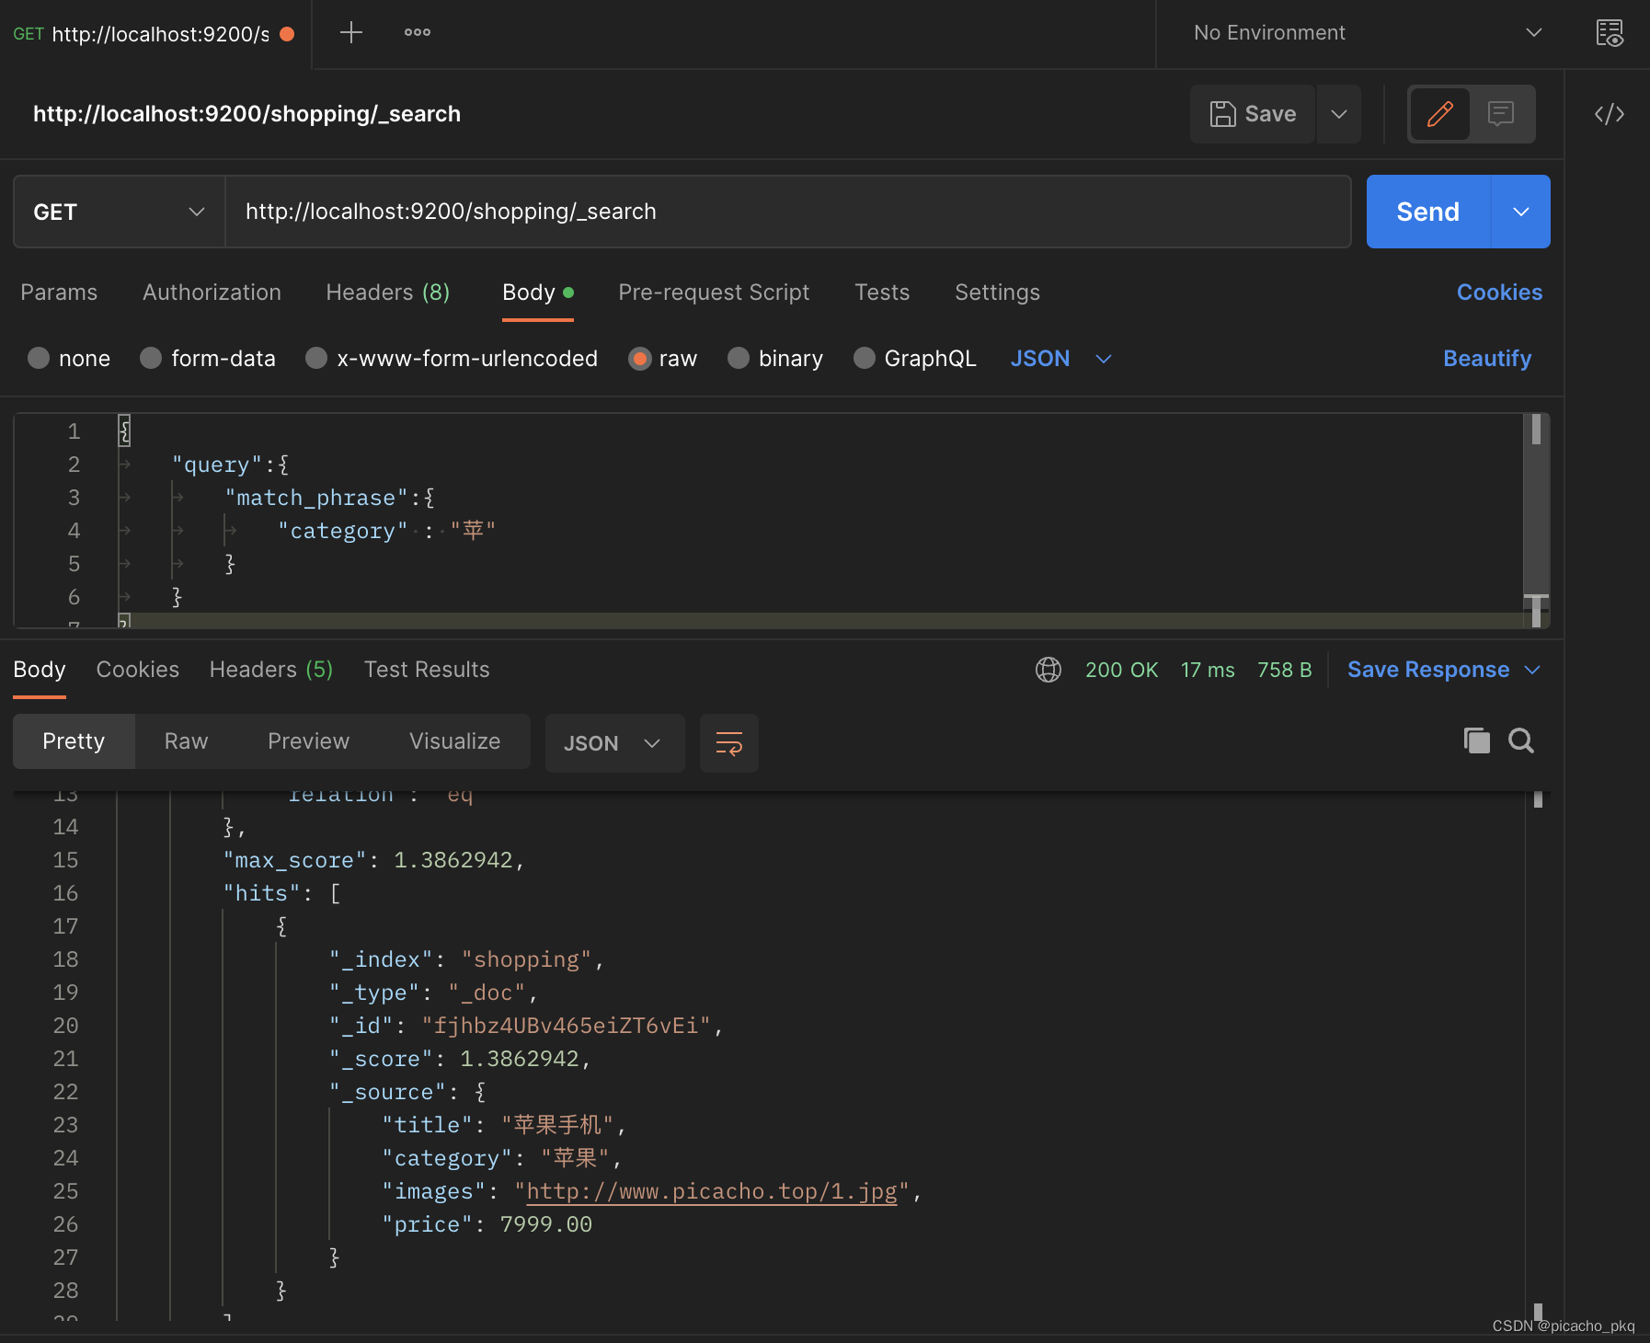Open the environment quick look icon
1650x1343 pixels.
point(1609,33)
